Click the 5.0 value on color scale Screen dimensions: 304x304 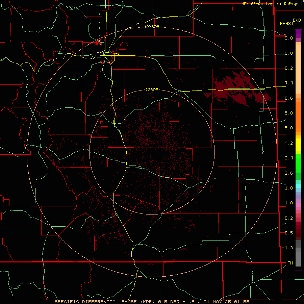pos(289,128)
